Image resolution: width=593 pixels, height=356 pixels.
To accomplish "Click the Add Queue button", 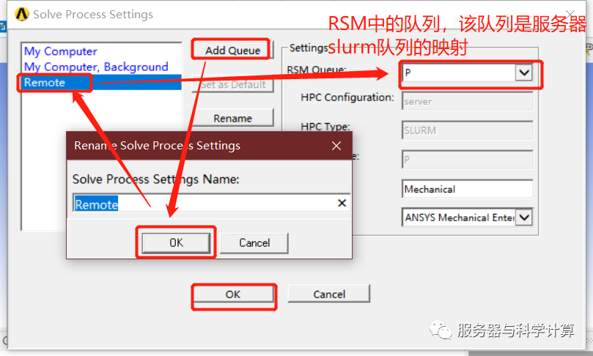I will click(232, 51).
